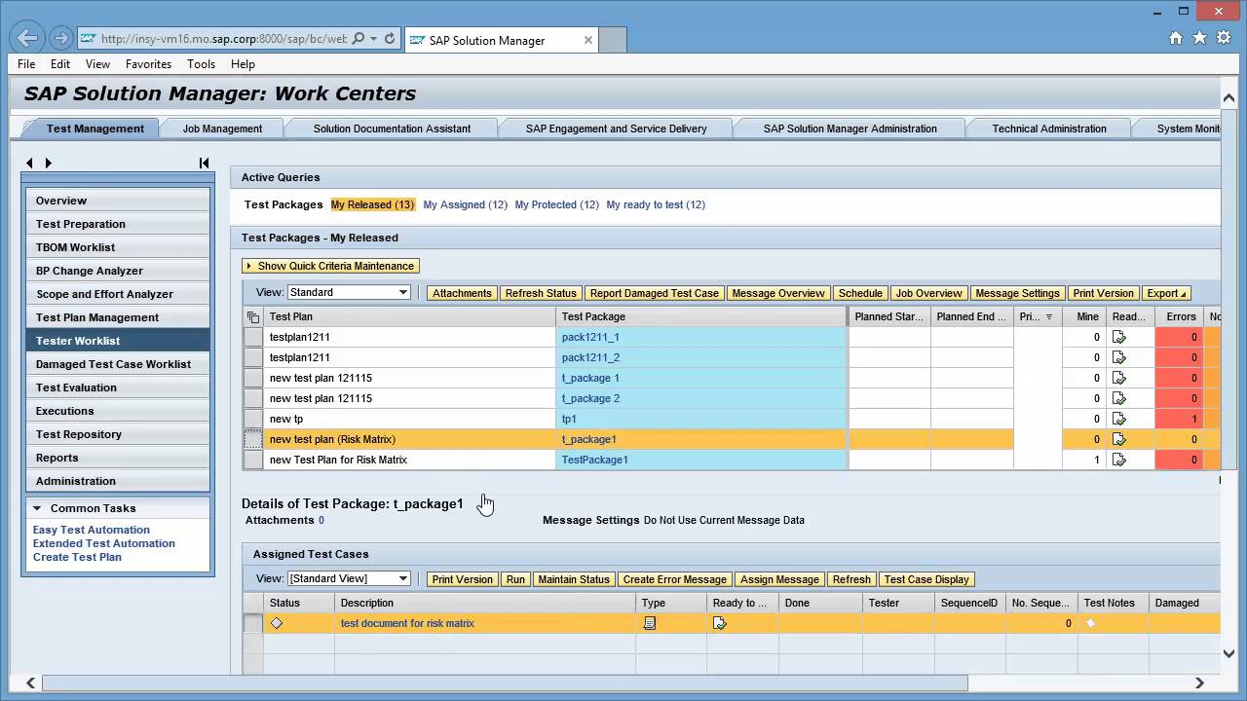Collapse the Common Tasks section
The height and width of the screenshot is (701, 1247).
click(37, 508)
